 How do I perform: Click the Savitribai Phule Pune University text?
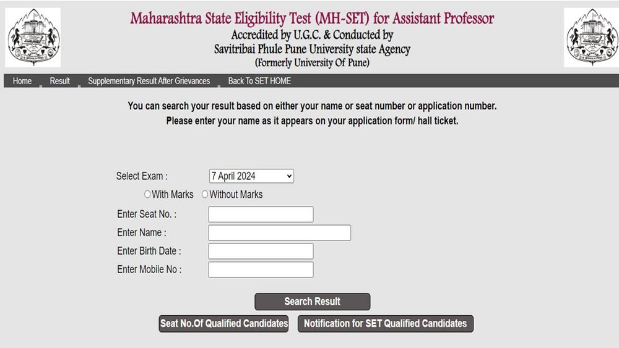(x=312, y=49)
